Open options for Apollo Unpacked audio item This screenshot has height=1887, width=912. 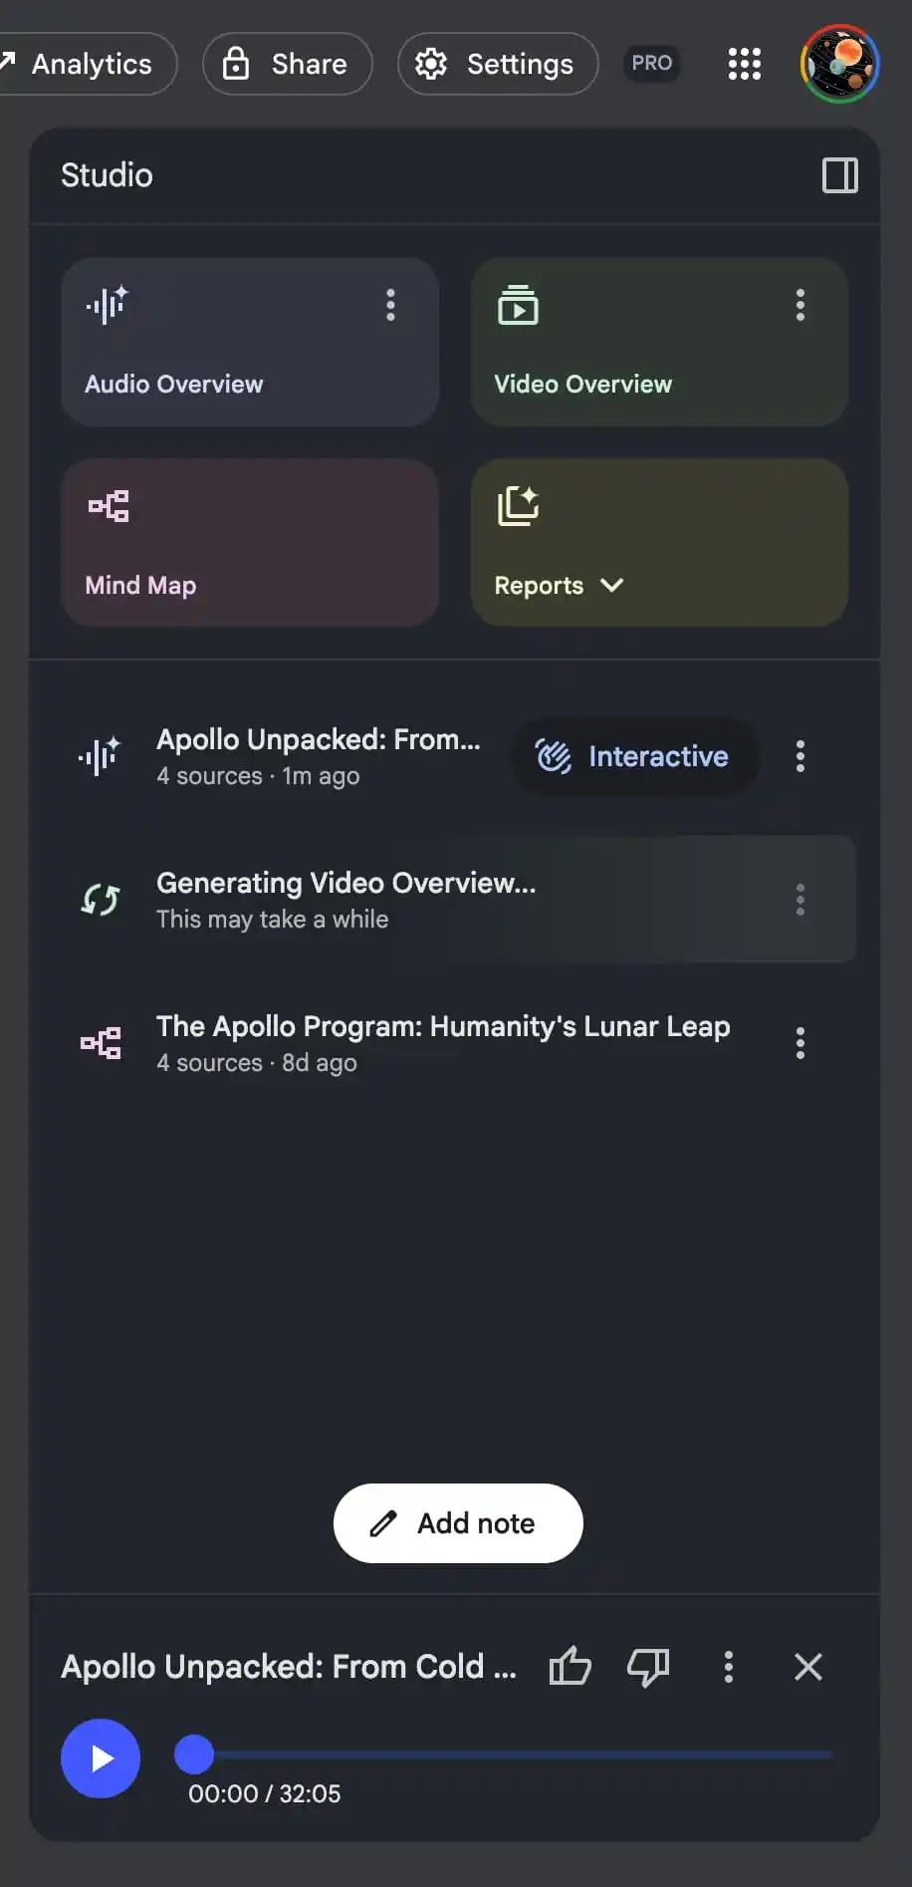[799, 756]
